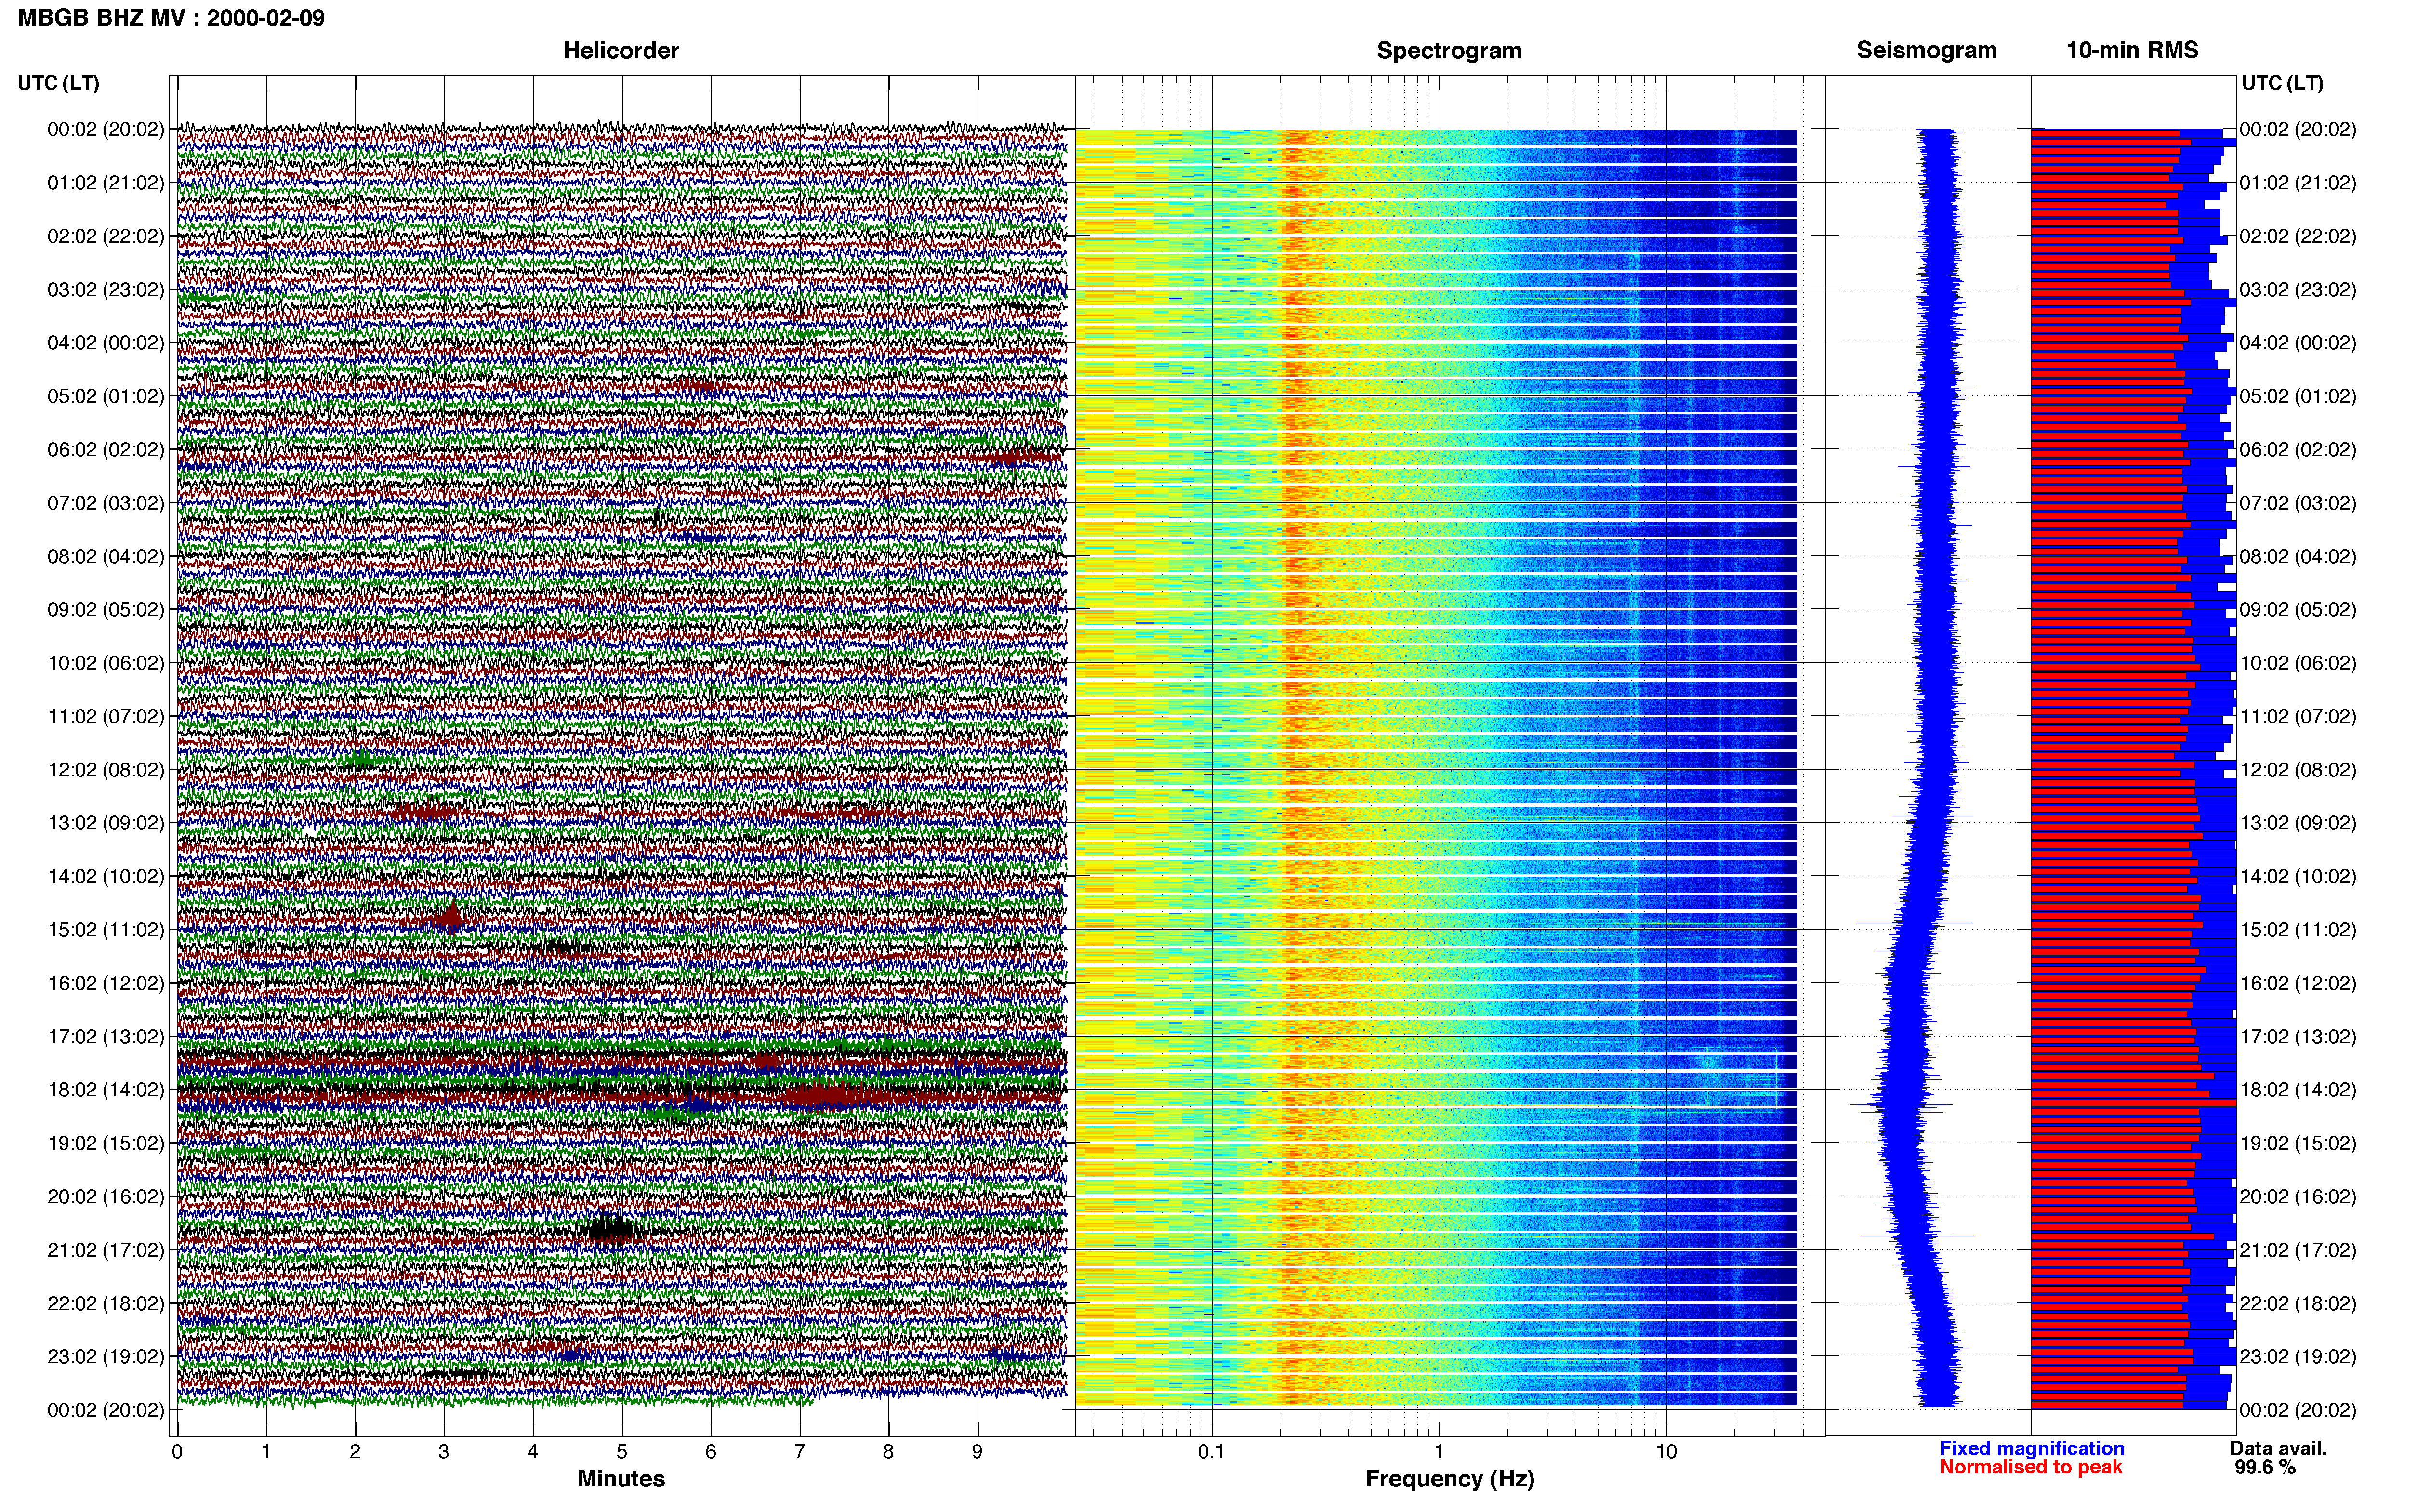Click the "UTC (LT)" label beside the Helicorder
Screen dimensions: 2418x1512
[x=58, y=83]
